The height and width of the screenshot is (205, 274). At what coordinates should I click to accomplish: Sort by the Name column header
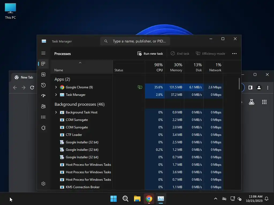(82, 67)
